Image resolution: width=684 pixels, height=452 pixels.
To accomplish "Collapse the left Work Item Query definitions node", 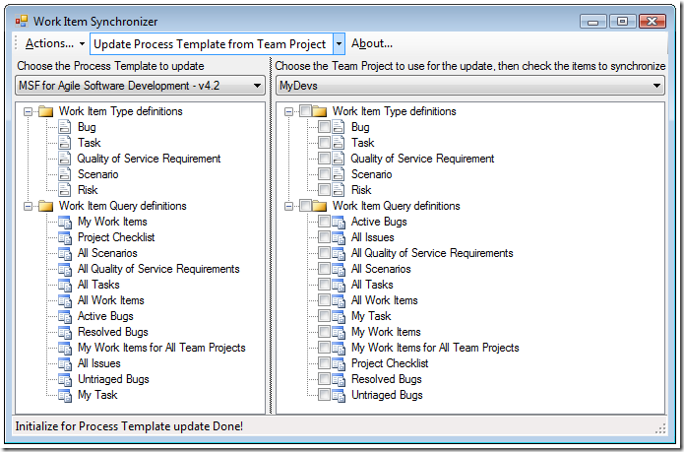I will pyautogui.click(x=28, y=206).
